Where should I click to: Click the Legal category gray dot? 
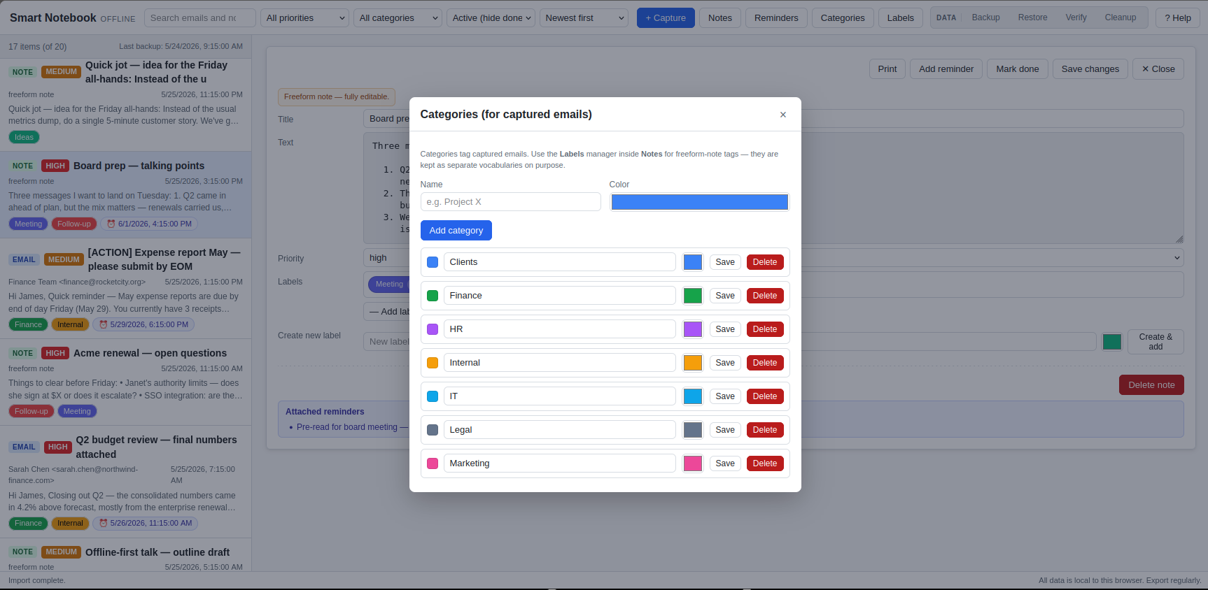433,430
